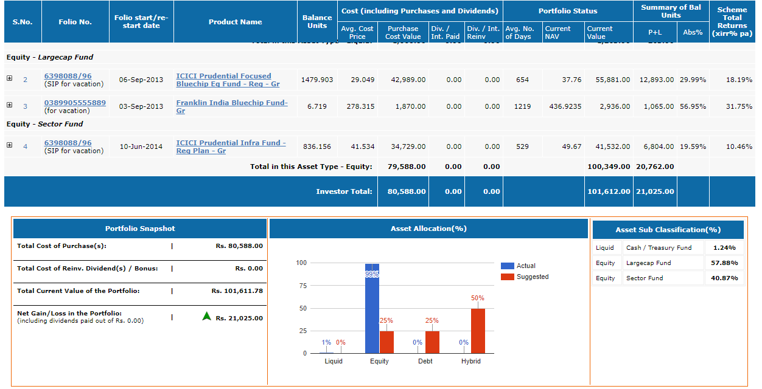Open ICICI Prudential Focused Bluechip Eq Fund link
Viewport: 762px width, 389px height.
pyautogui.click(x=228, y=80)
